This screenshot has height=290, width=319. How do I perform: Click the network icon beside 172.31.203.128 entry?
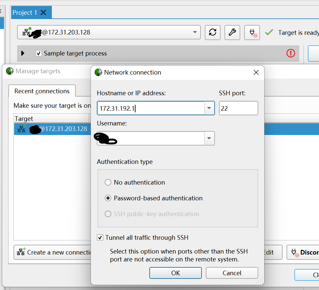point(21,129)
